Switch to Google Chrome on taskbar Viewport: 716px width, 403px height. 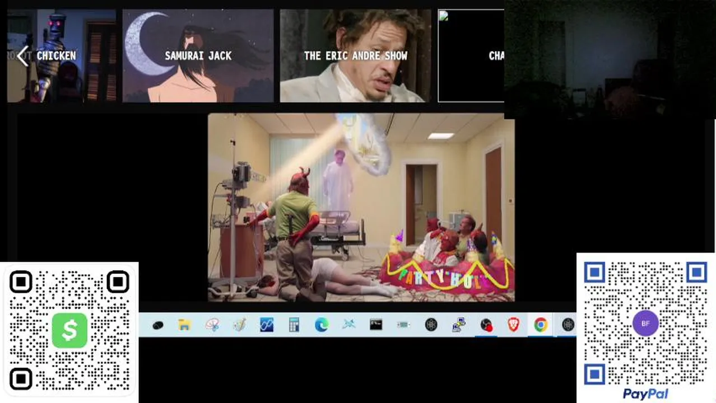click(541, 325)
